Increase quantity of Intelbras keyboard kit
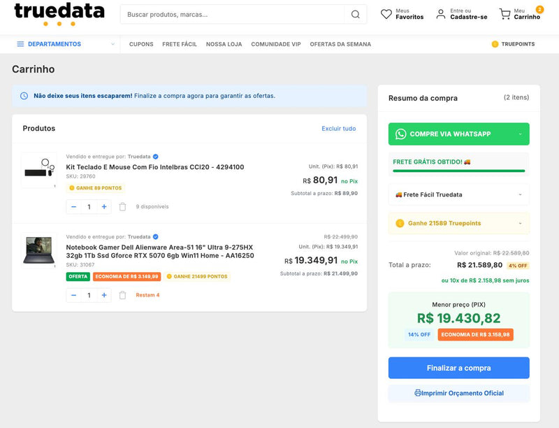Viewport: 559px width, 428px height. point(104,207)
